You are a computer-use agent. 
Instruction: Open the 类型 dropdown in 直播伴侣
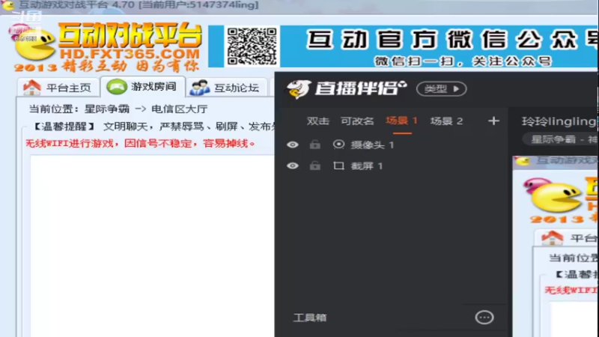pos(441,88)
